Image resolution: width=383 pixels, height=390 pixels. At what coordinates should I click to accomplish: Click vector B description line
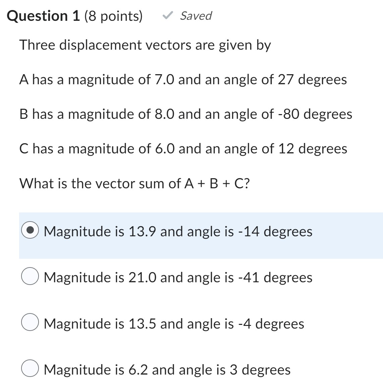coord(186,114)
